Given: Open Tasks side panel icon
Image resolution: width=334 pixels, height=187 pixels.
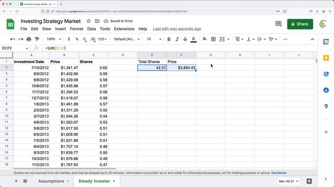Looking at the screenshot, I should (x=326, y=74).
